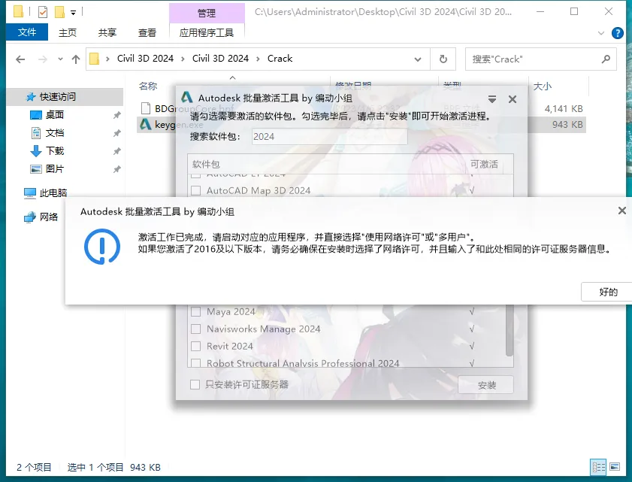Expand the ribbon with chevron

click(601, 33)
